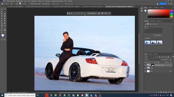Select the Frame tool

5,14
